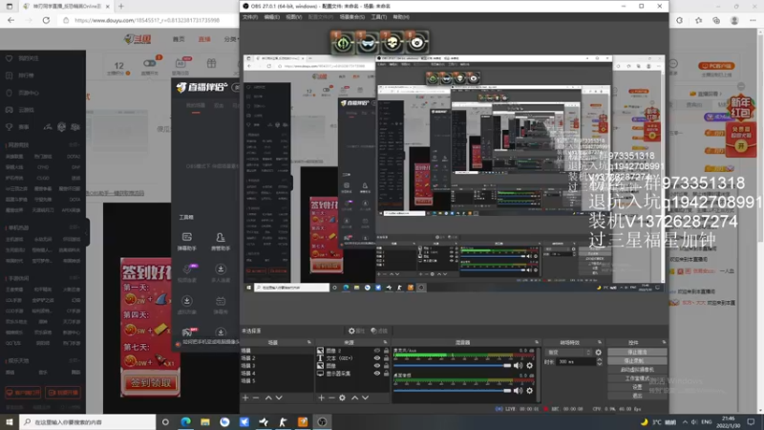Image resolution: width=764 pixels, height=430 pixels.
Task: Start the virtual camera button
Action: (637, 370)
